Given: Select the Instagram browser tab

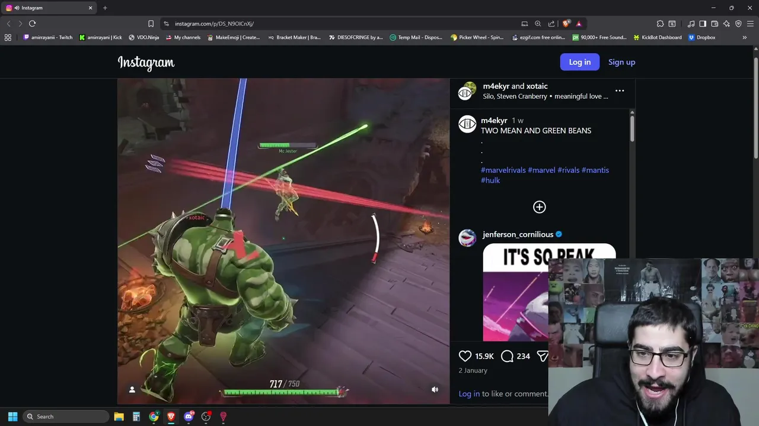Looking at the screenshot, I should [x=50, y=8].
